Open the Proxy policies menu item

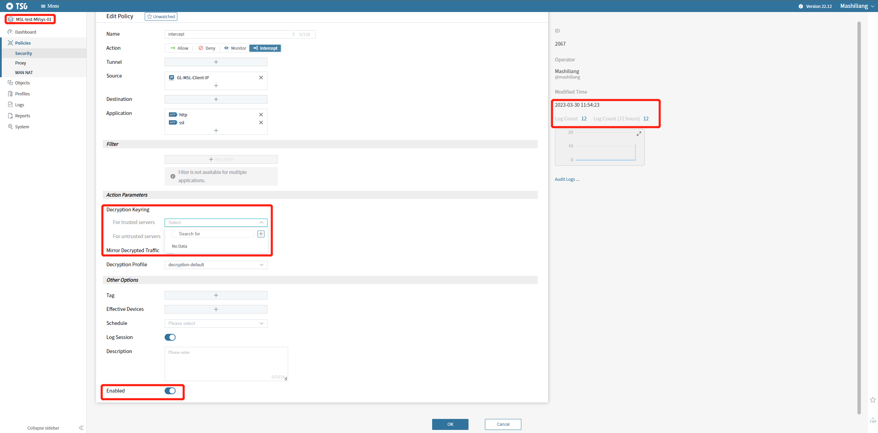pyautogui.click(x=21, y=63)
